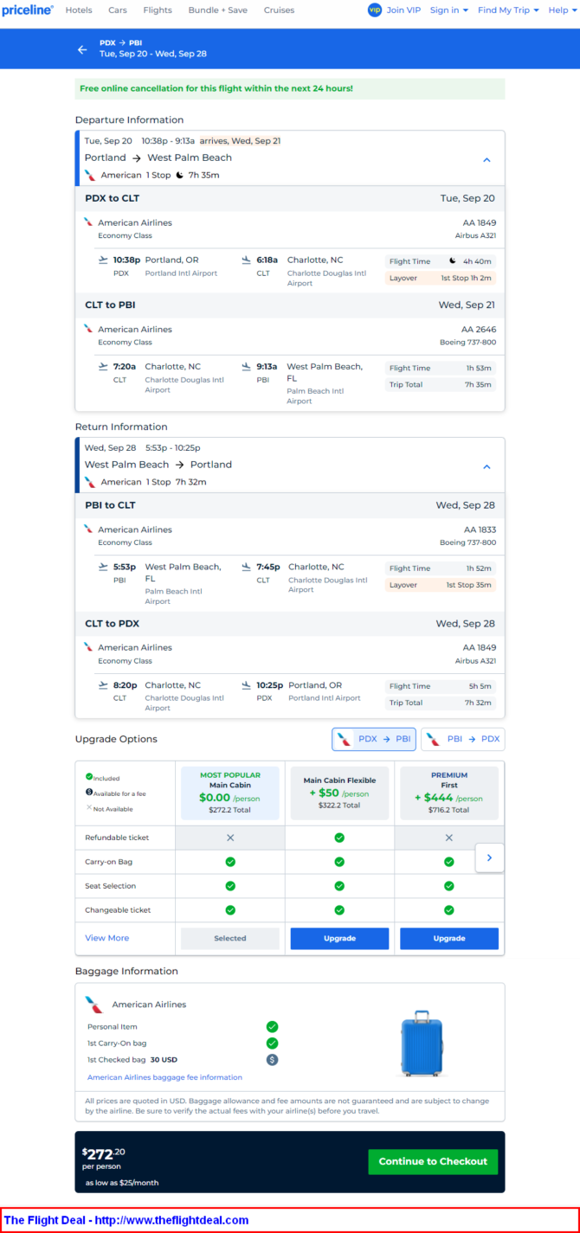Image resolution: width=580 pixels, height=1233 pixels.
Task: Click Layover 1st Stop 1h 2m row
Action: click(441, 278)
